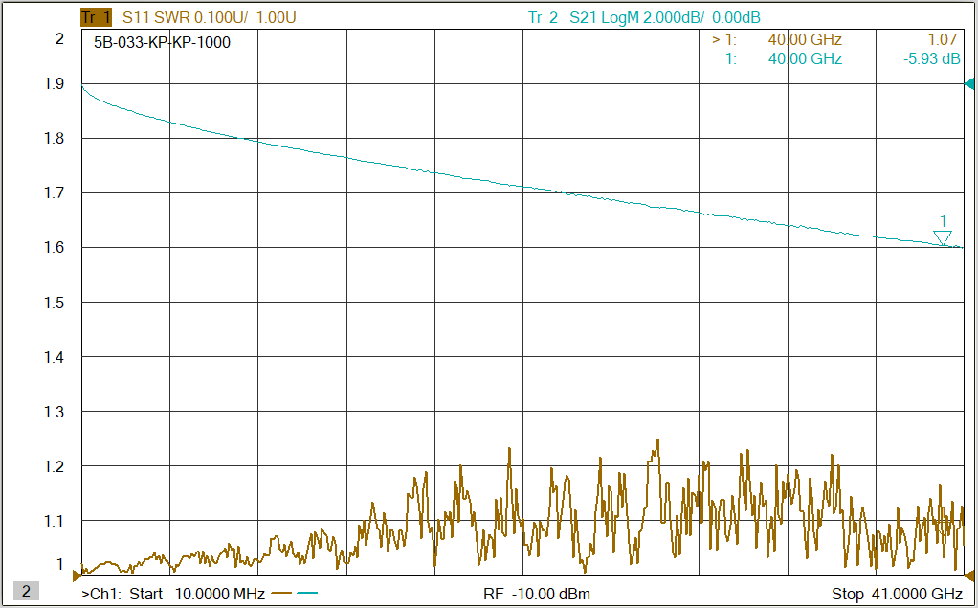The image size is (978, 608).
Task: Click the RF -10.00 dBm power setting
Action: pyautogui.click(x=537, y=594)
